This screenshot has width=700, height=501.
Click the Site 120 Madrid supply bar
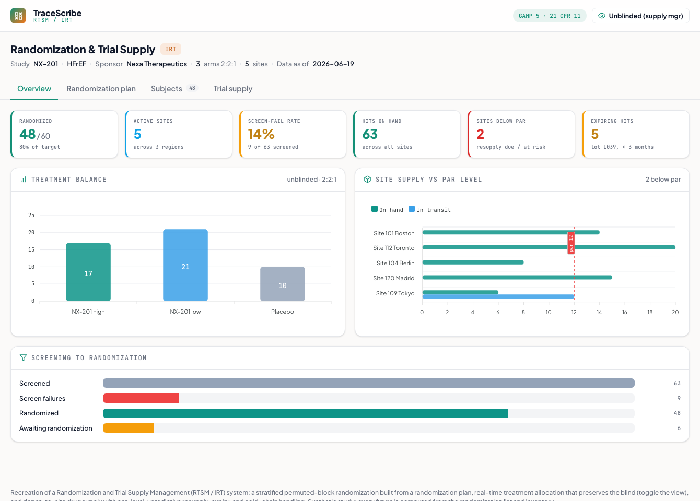tap(517, 278)
